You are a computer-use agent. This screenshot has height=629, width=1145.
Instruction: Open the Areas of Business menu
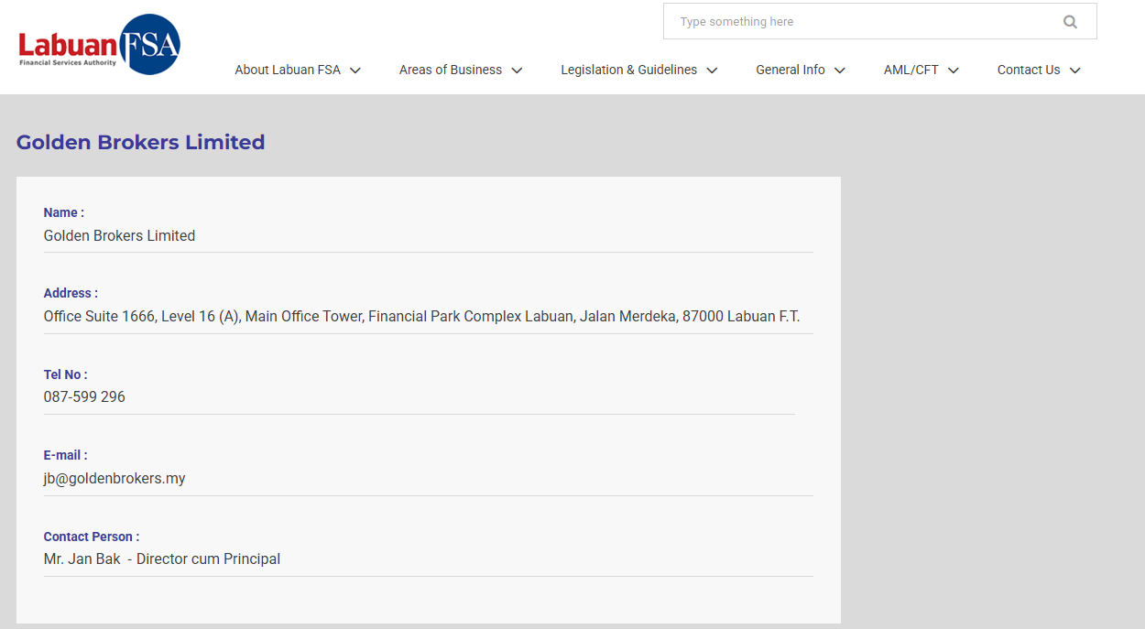click(450, 70)
